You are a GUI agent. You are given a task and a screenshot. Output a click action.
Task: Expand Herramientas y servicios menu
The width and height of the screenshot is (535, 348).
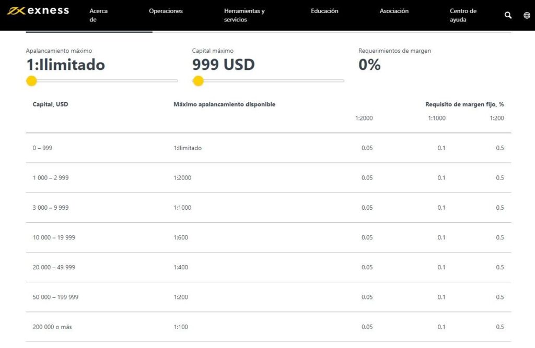(x=244, y=15)
